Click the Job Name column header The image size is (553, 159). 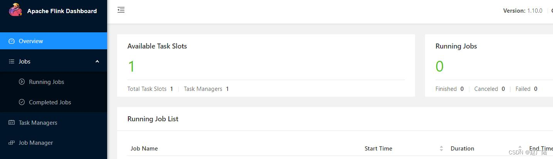(x=144, y=149)
